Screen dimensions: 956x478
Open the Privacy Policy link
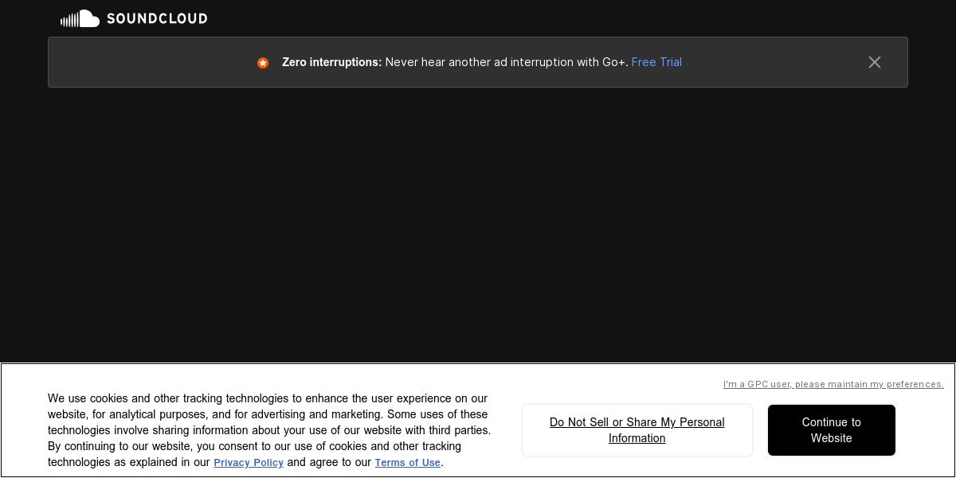pyautogui.click(x=249, y=463)
